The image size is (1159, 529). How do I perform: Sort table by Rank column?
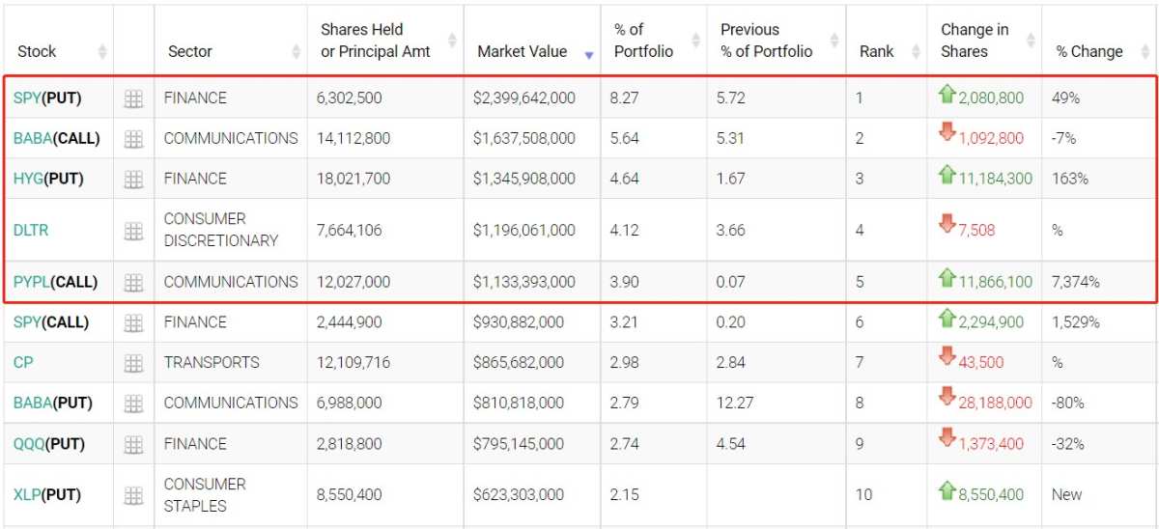916,52
